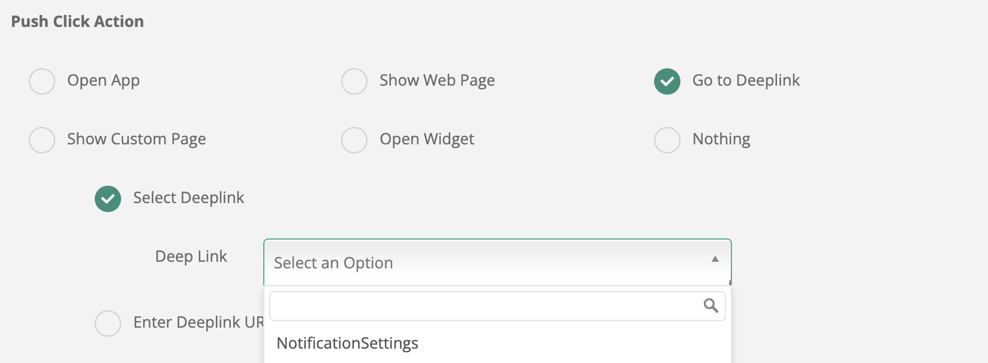Click the green checkmark beside Go to Deeplink
This screenshot has height=363, width=988.
pos(667,81)
